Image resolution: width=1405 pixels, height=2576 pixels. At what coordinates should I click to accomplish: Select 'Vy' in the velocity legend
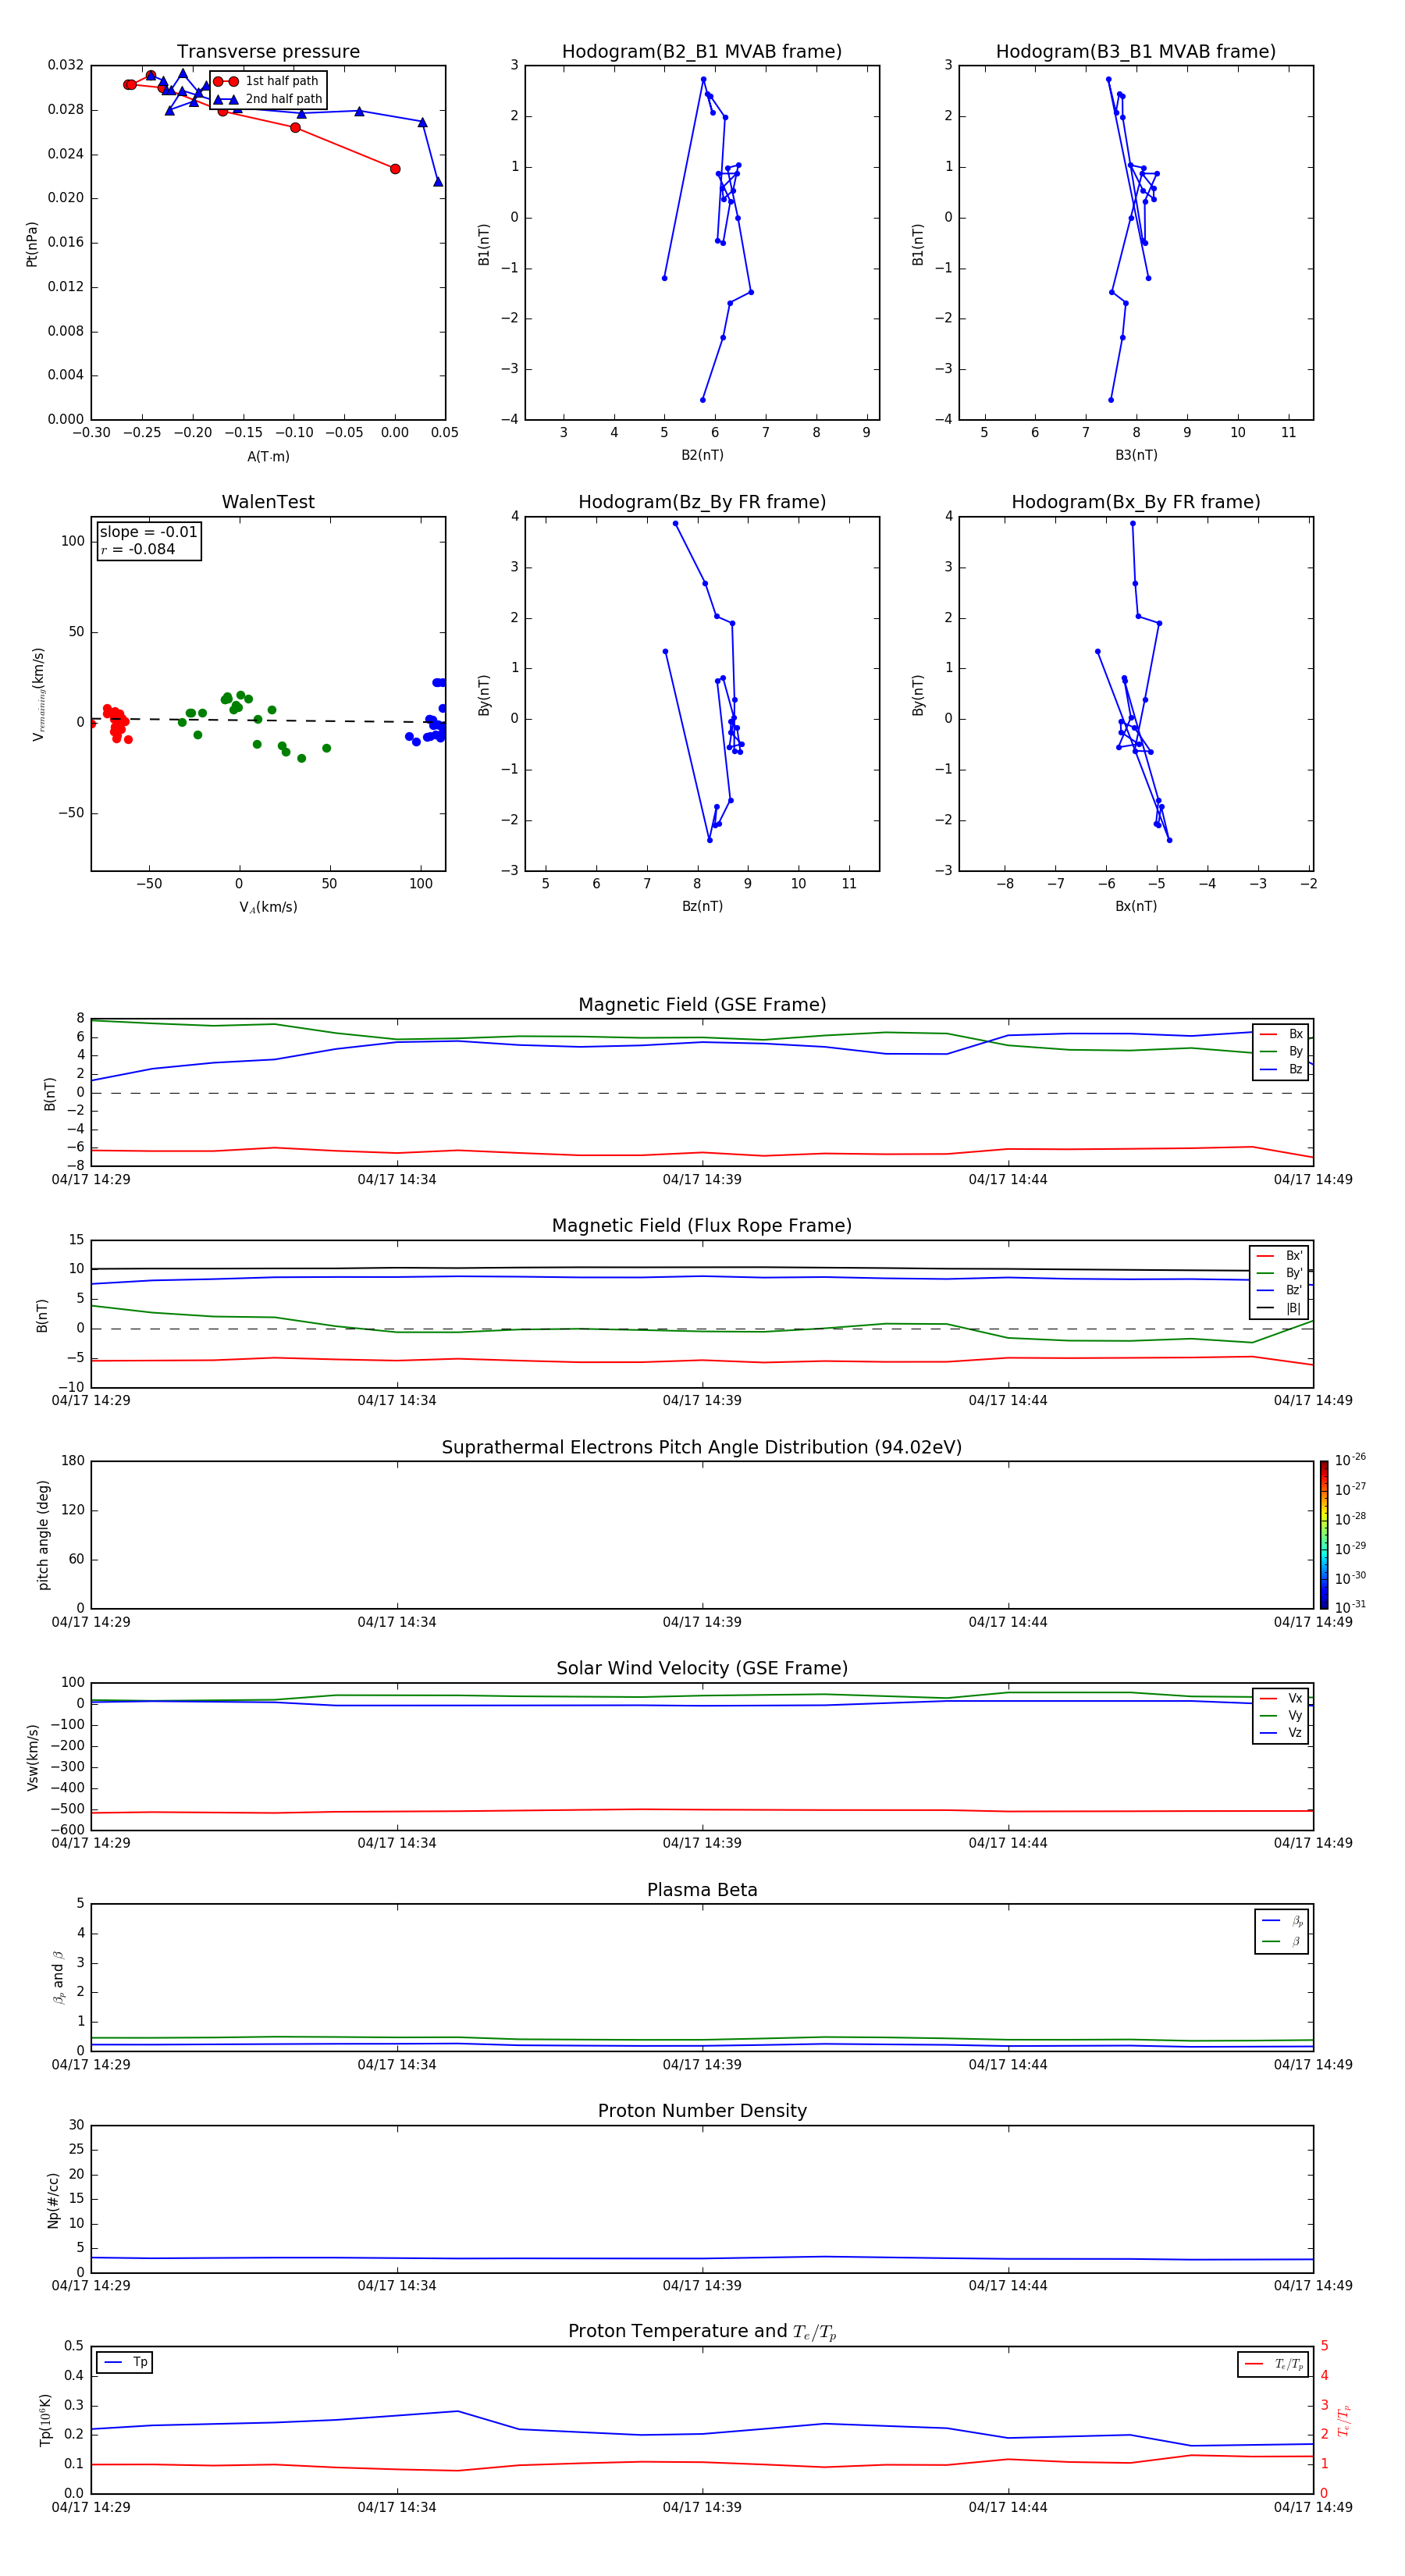[x=1281, y=1715]
